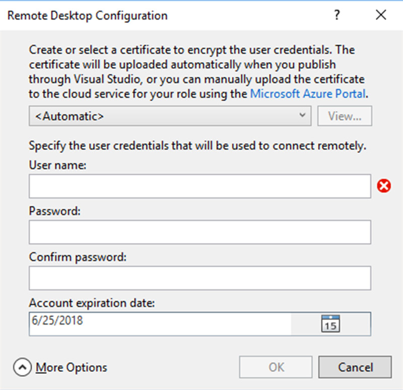Click inside the User name text box
The image size is (403, 390).
click(199, 187)
